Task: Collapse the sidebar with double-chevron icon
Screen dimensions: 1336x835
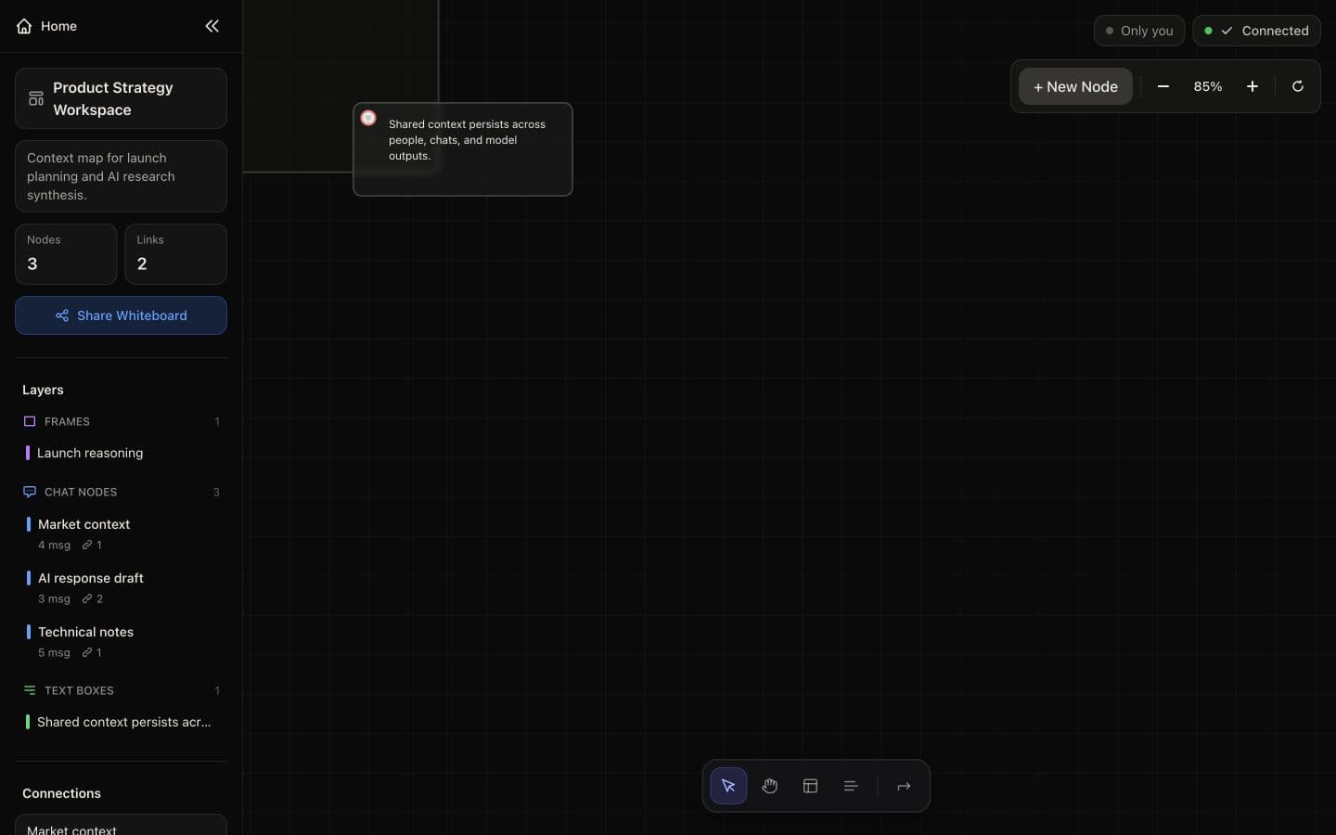Action: coord(212,26)
